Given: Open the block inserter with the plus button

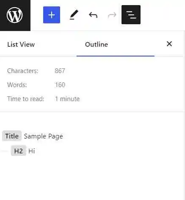Looking at the screenshot, I should 52,15.
